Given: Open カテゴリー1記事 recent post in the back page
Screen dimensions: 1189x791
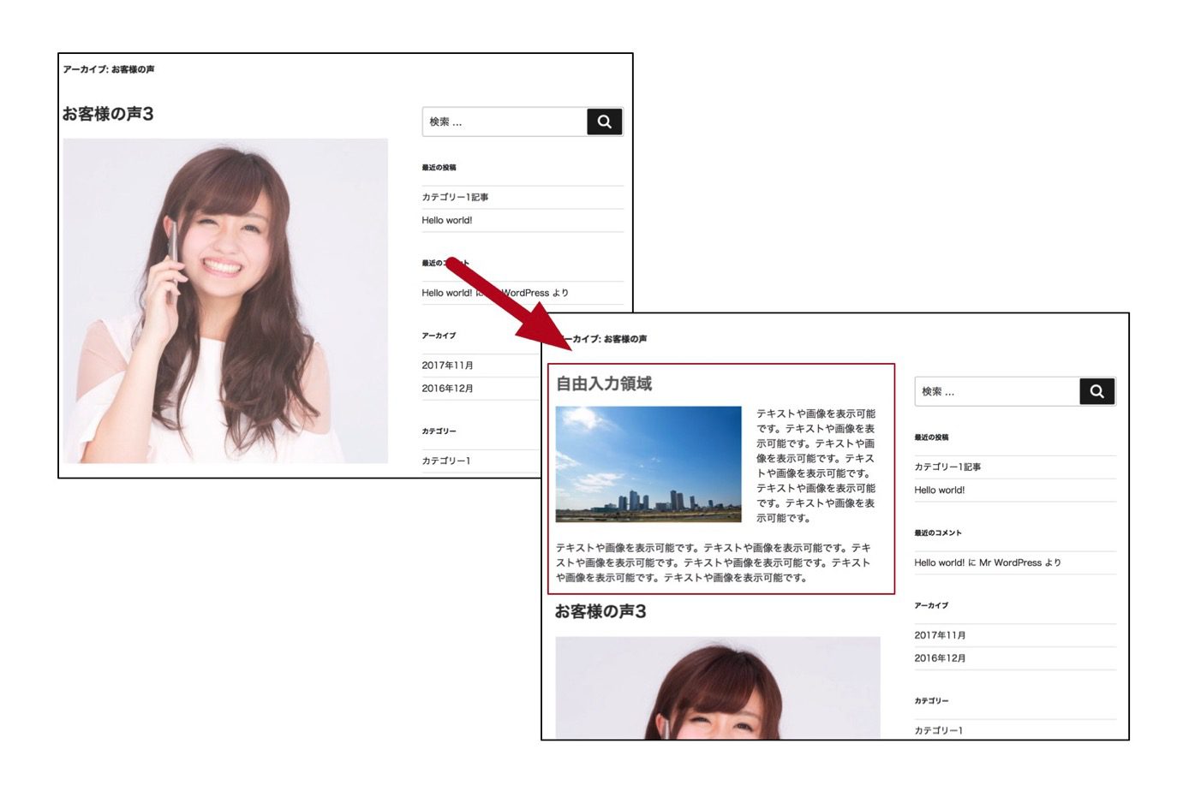Looking at the screenshot, I should click(455, 197).
